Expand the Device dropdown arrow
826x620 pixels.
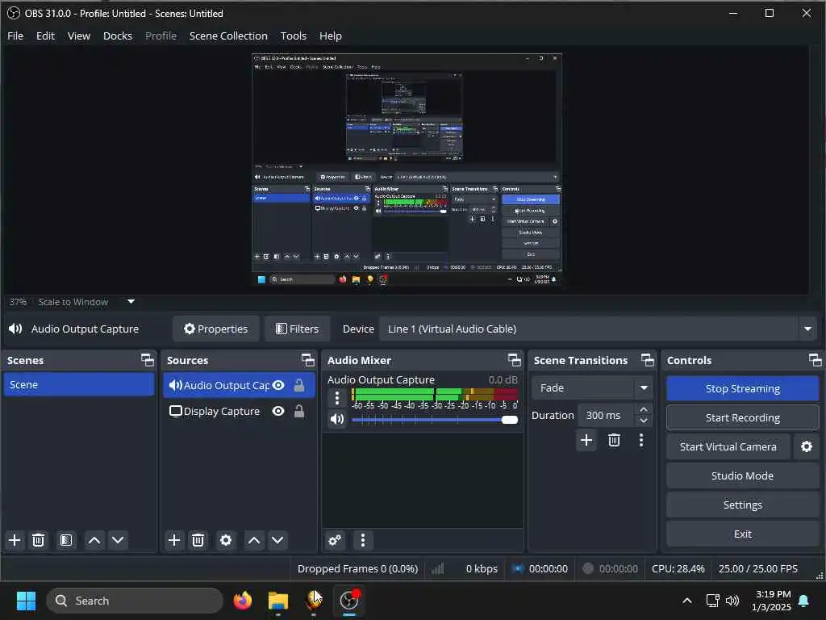pyautogui.click(x=807, y=329)
